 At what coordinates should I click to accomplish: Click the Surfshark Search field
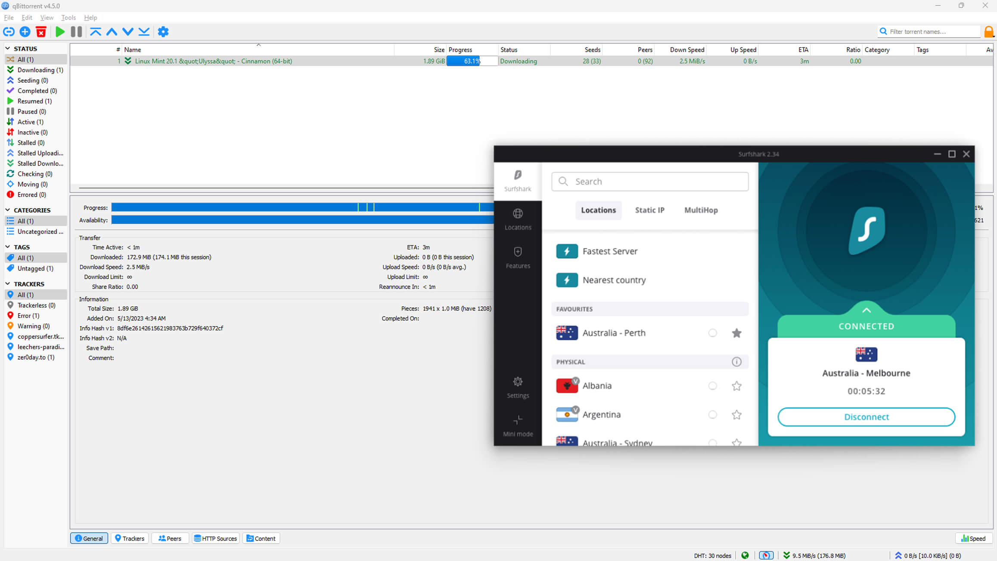pyautogui.click(x=649, y=182)
